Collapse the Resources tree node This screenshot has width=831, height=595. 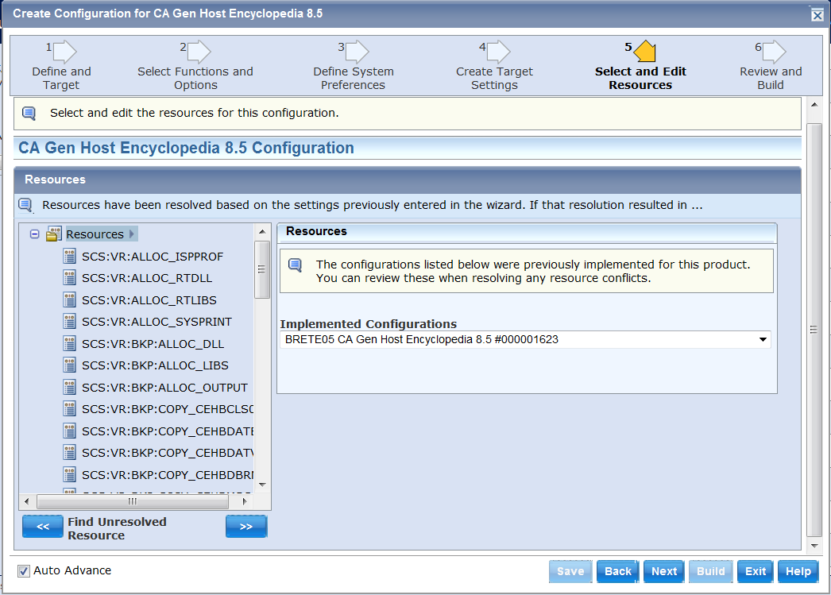[34, 234]
